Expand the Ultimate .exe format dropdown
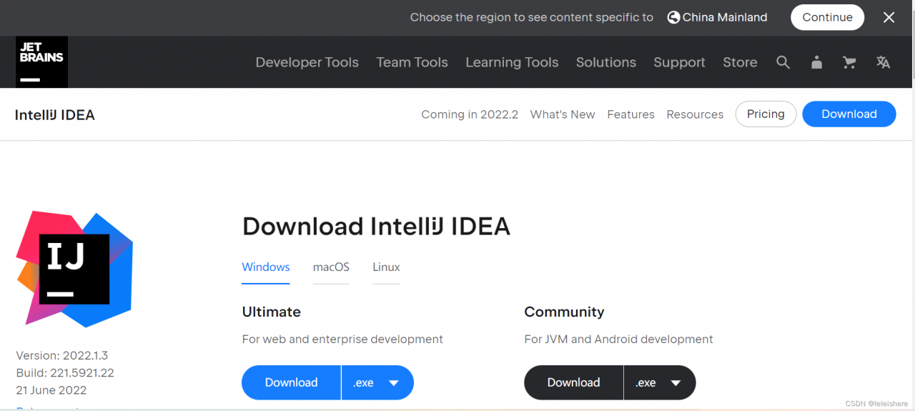915x411 pixels. (377, 382)
